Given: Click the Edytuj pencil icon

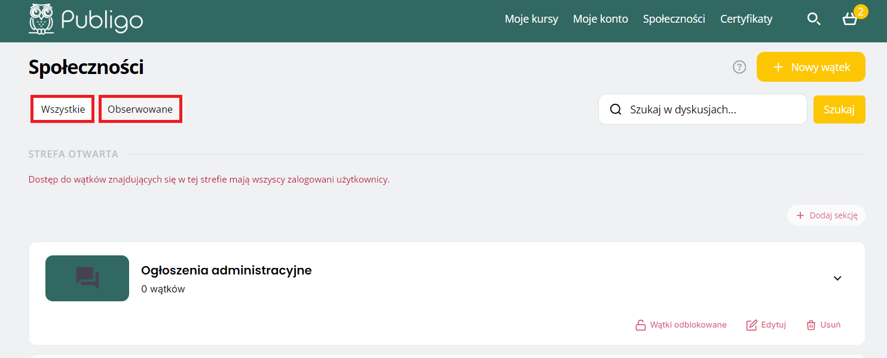Looking at the screenshot, I should [x=751, y=325].
